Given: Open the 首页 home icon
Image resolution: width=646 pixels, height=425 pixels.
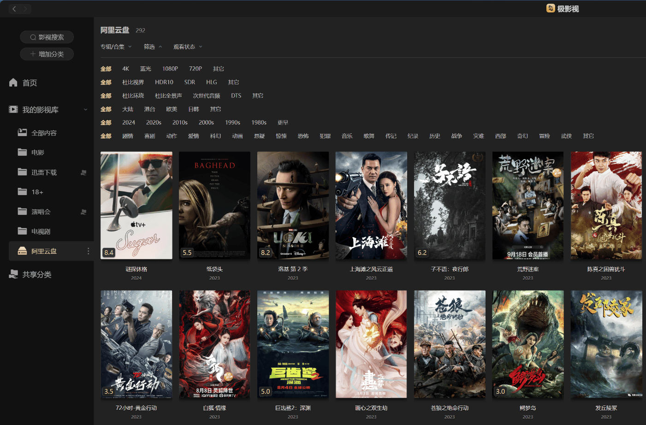Looking at the screenshot, I should click(13, 83).
